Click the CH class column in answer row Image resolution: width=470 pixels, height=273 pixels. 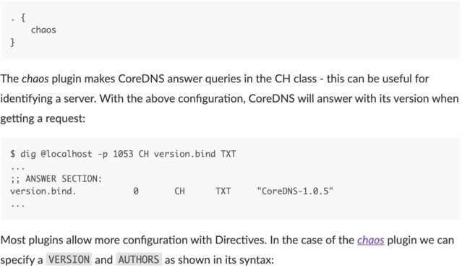pos(179,191)
